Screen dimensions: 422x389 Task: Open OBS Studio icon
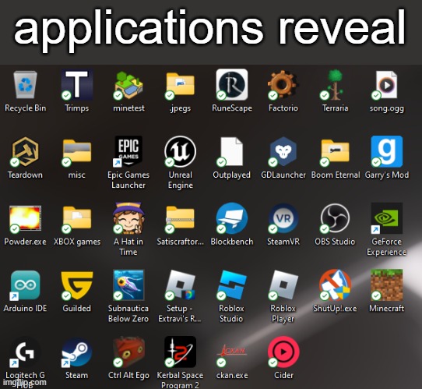(335, 218)
